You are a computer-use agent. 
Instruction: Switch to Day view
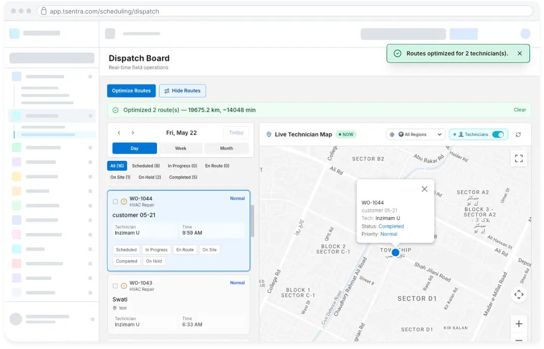coord(135,148)
